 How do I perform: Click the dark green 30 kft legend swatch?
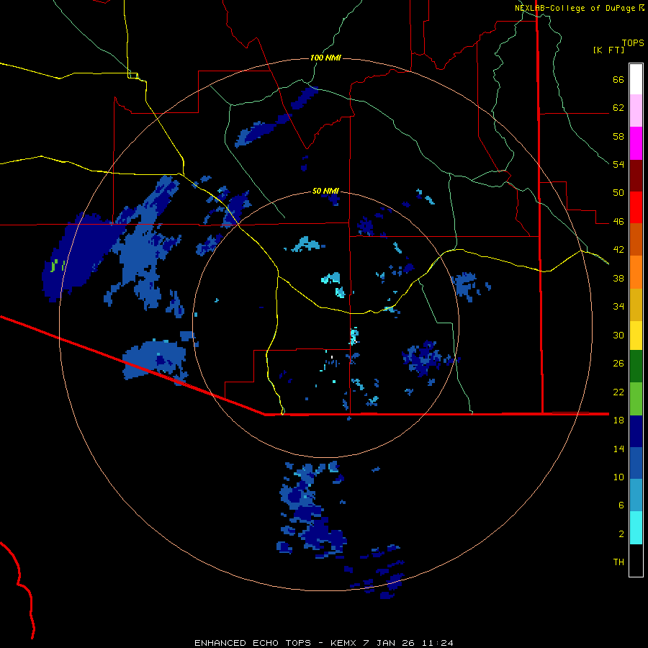(x=636, y=366)
